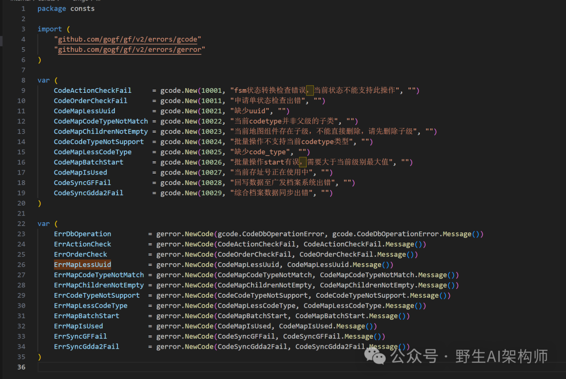Click the "回写数据至广发档案系统出错" string

pyautogui.click(x=282, y=182)
